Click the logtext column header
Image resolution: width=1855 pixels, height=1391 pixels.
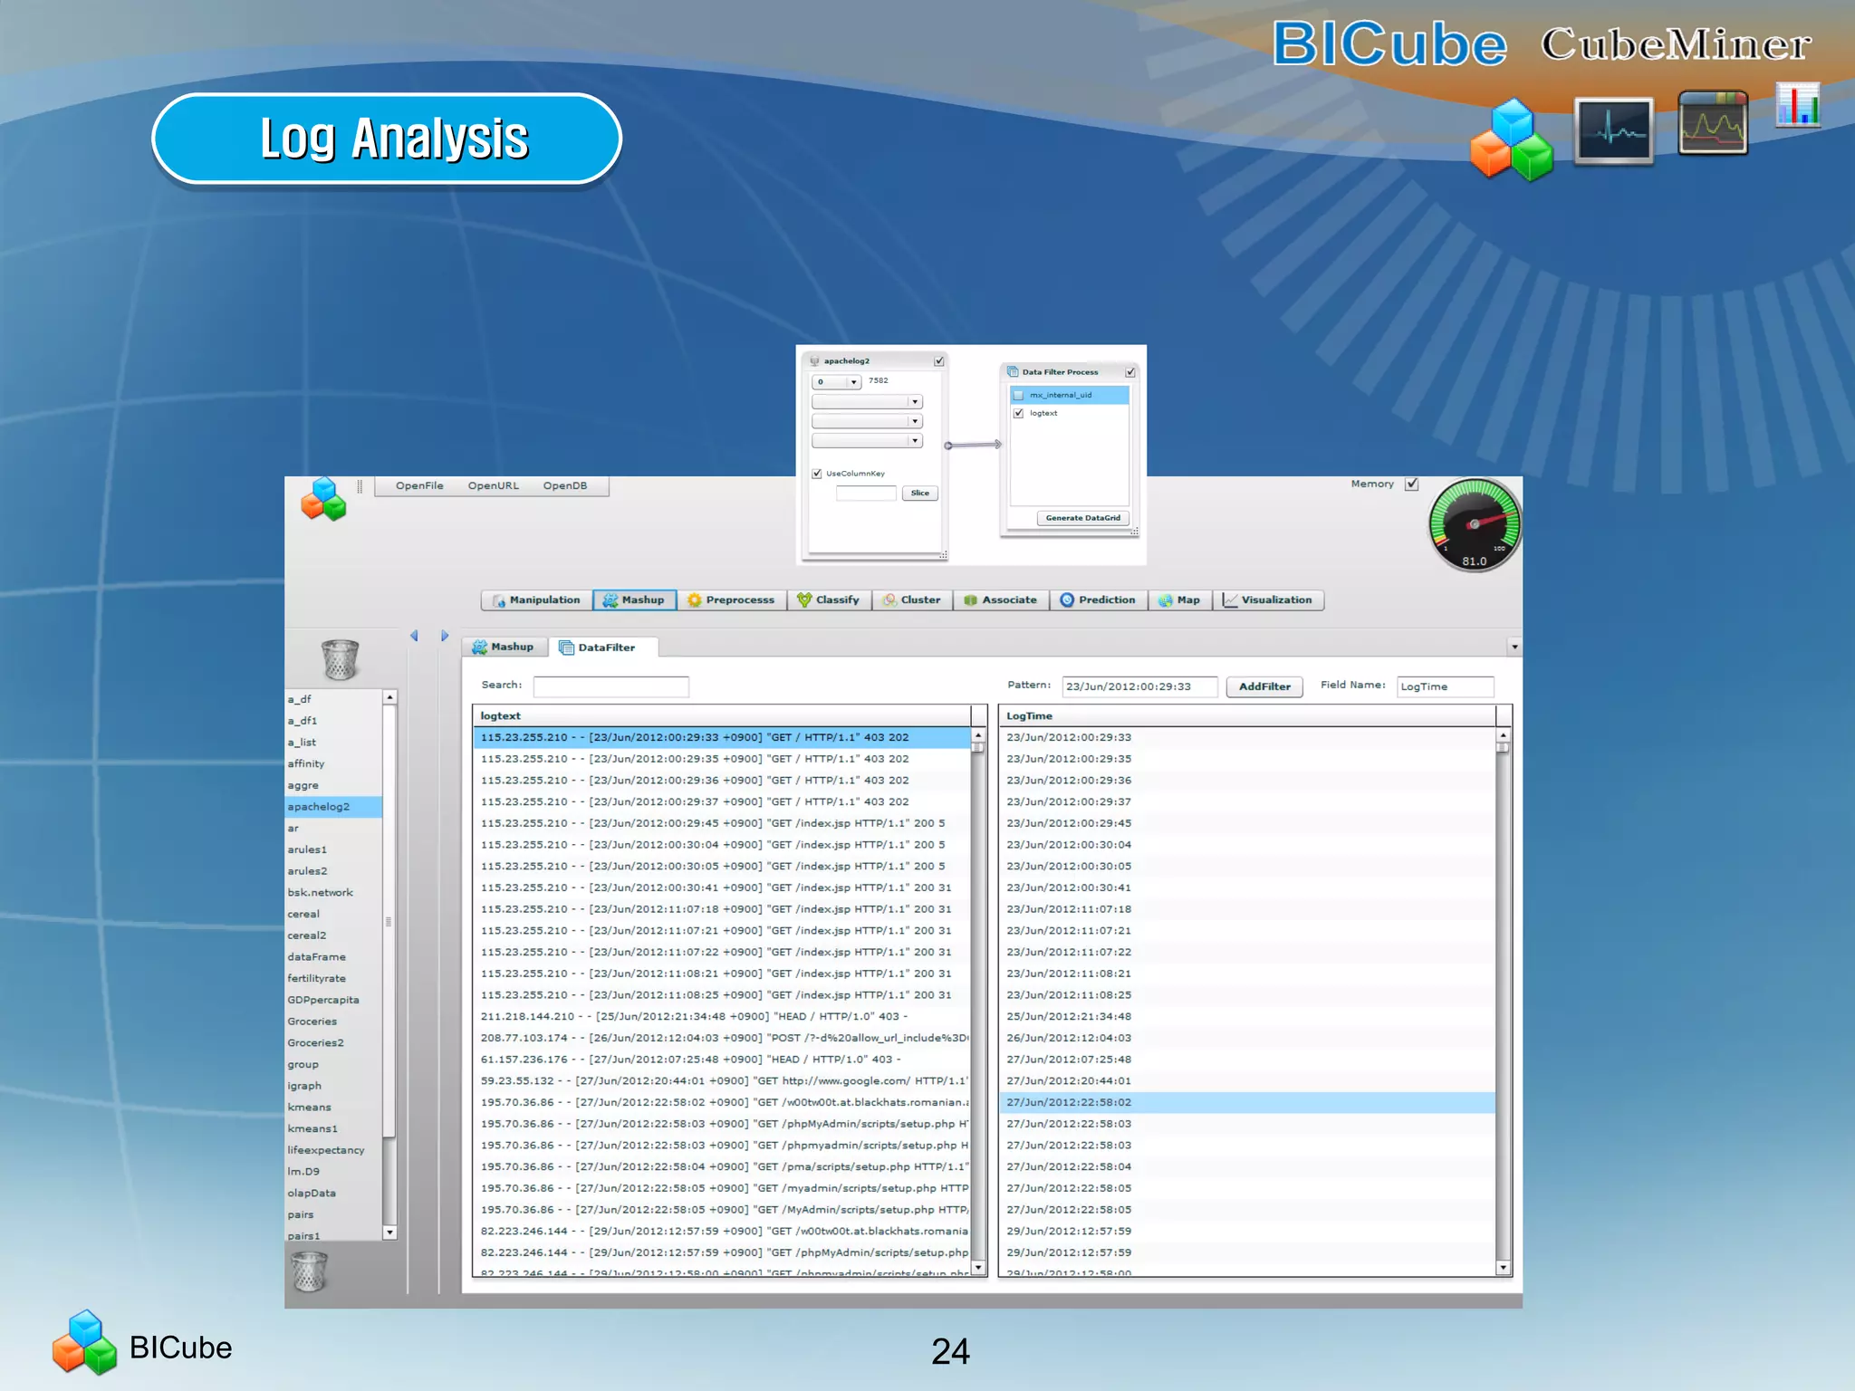click(x=722, y=715)
